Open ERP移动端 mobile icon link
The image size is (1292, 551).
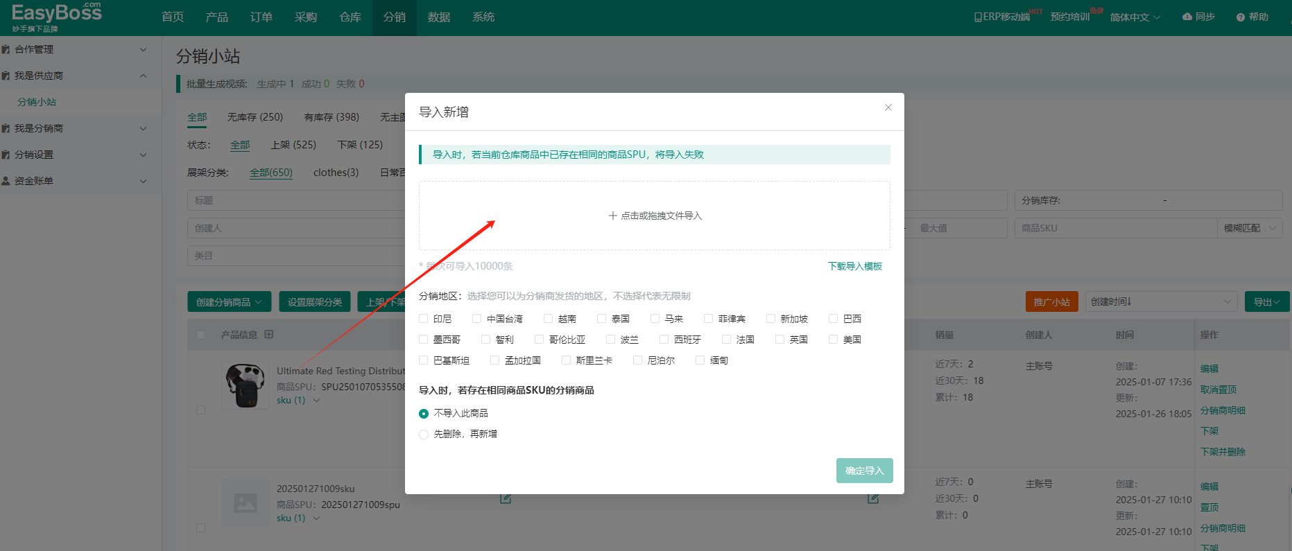[978, 17]
